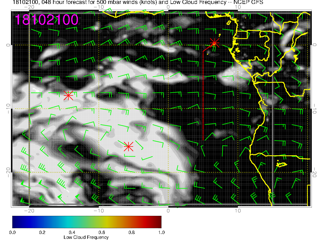
Task: Click the 0.2 tick label under the colorbar
Action: point(42,232)
